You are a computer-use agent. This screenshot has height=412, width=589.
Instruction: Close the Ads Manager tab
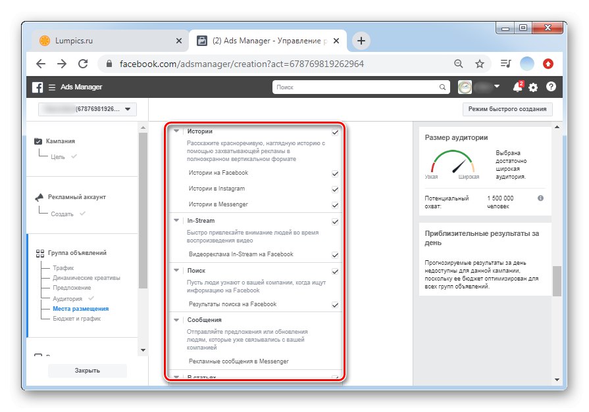pos(336,41)
